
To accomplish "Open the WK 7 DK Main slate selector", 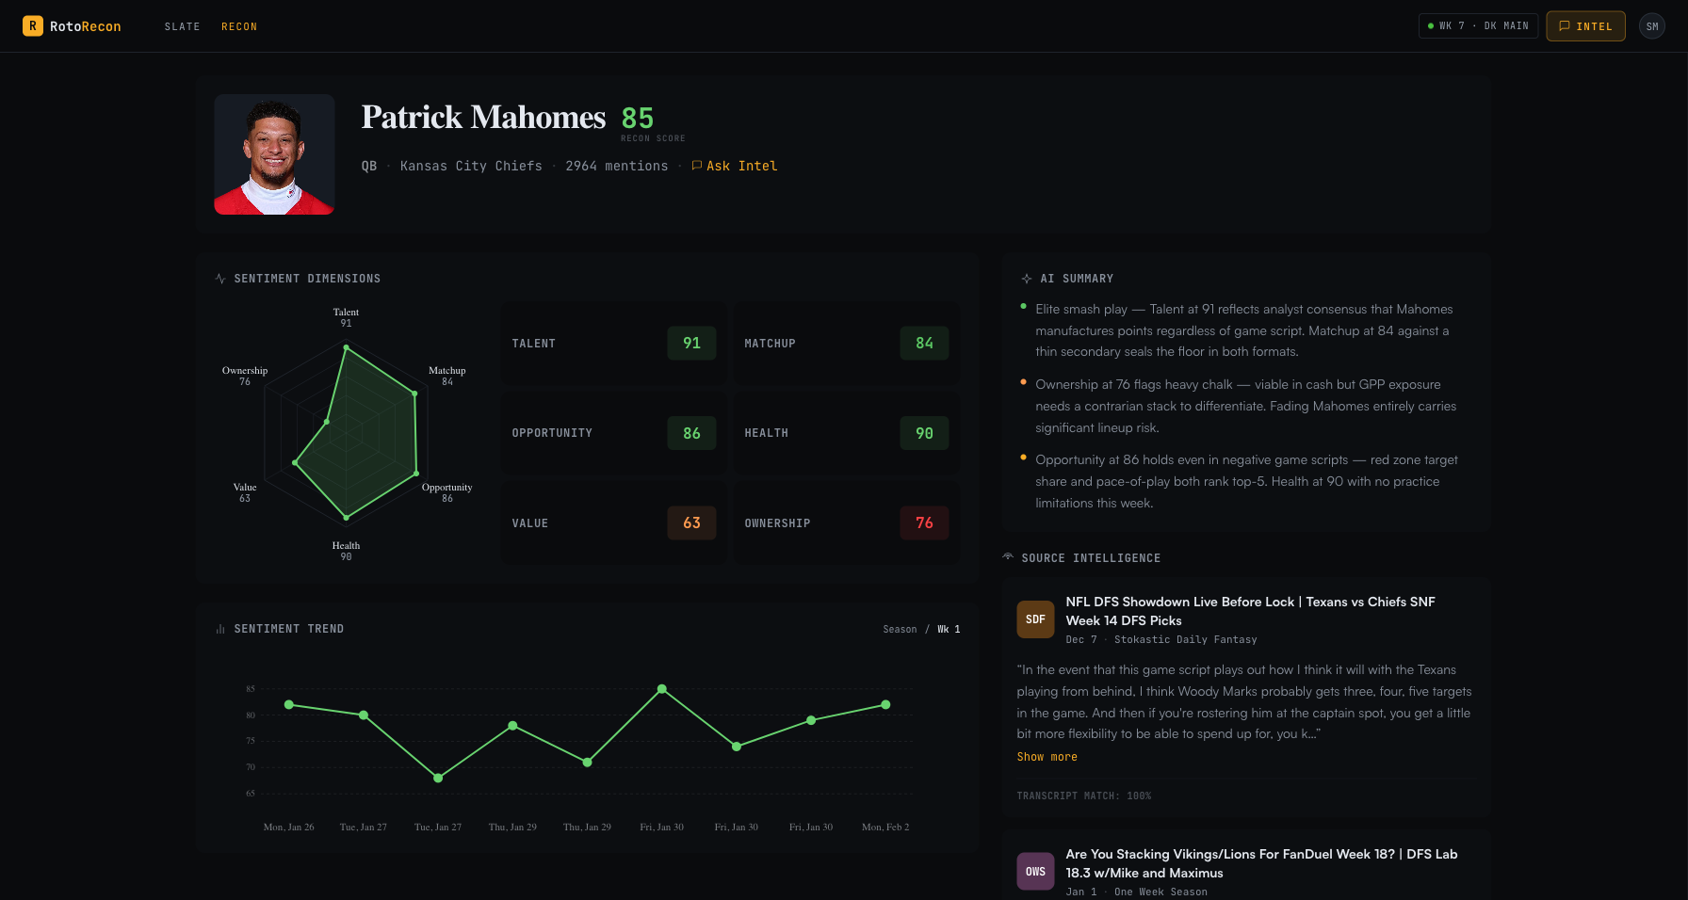I will 1478,26.
